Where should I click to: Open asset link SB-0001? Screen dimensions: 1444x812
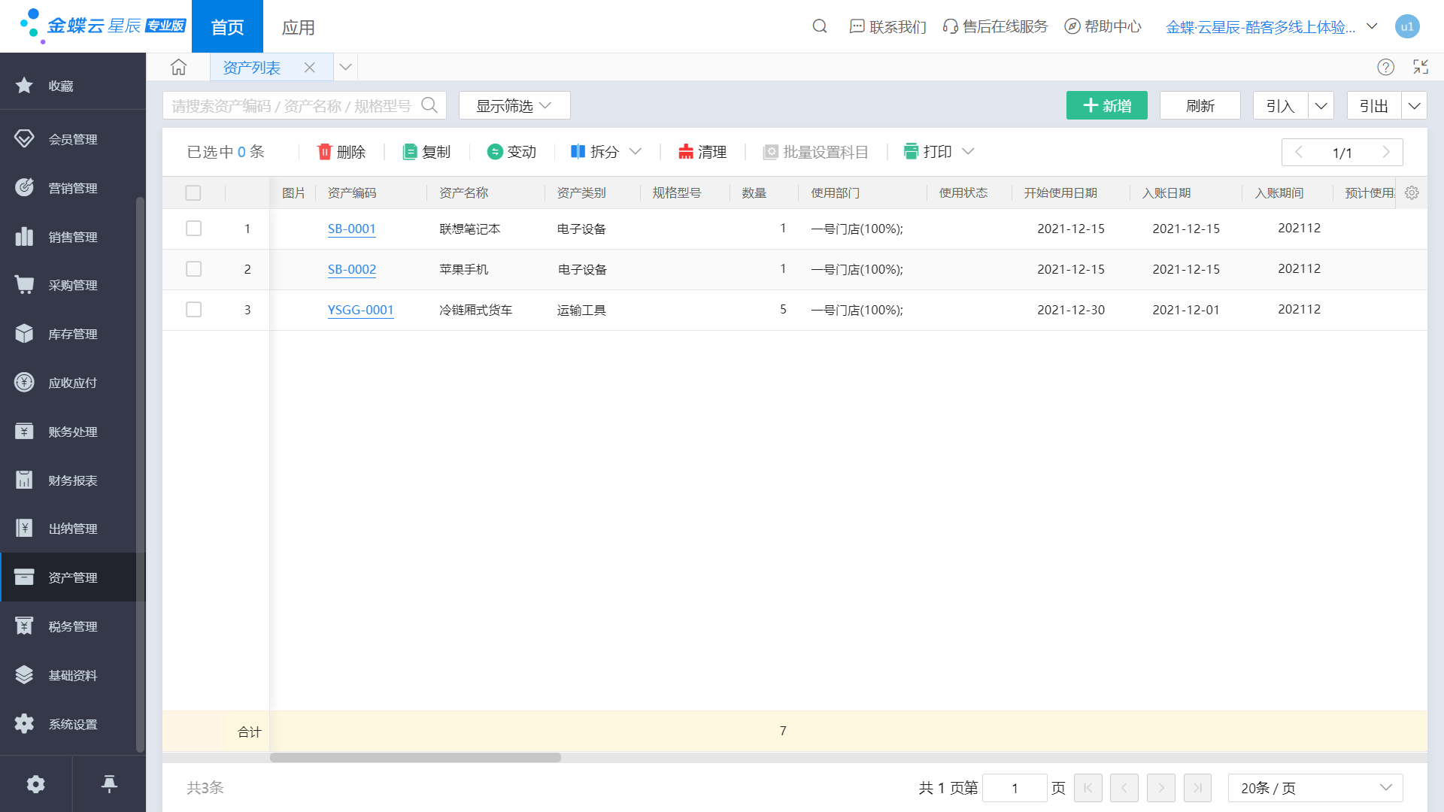351,229
